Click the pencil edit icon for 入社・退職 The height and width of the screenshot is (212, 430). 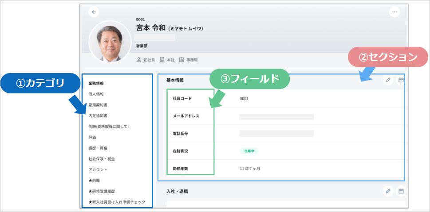[x=388, y=191]
